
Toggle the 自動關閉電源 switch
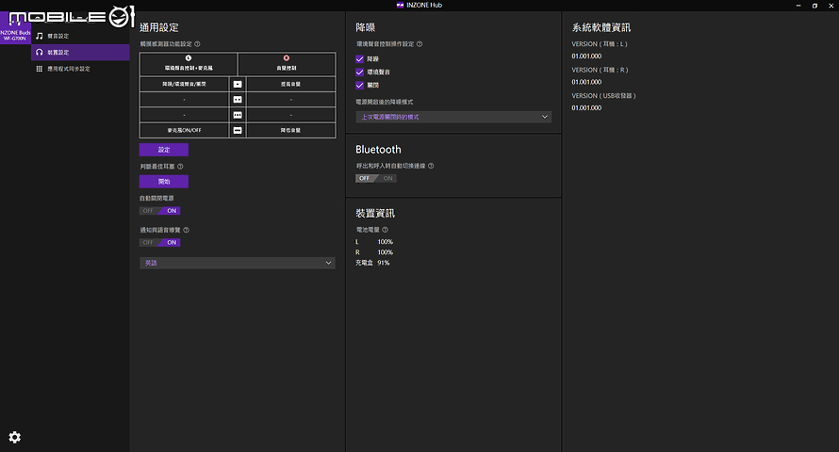pos(160,211)
